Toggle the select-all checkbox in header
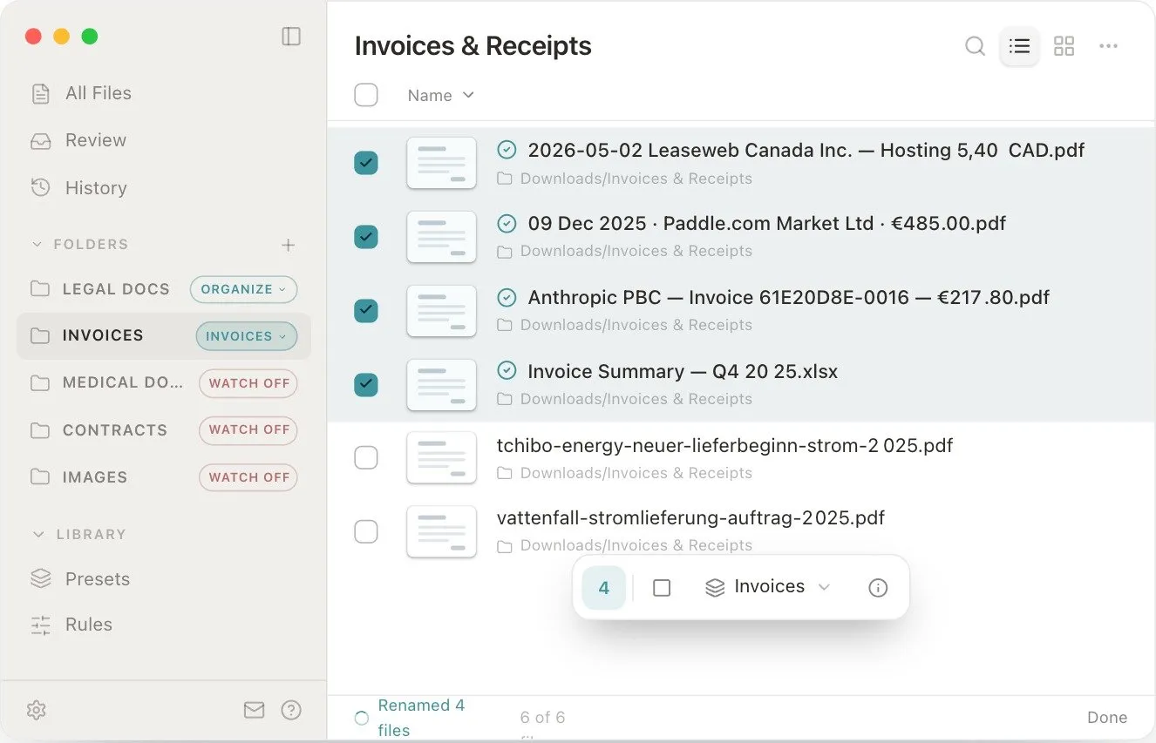This screenshot has height=743, width=1156. [x=366, y=95]
